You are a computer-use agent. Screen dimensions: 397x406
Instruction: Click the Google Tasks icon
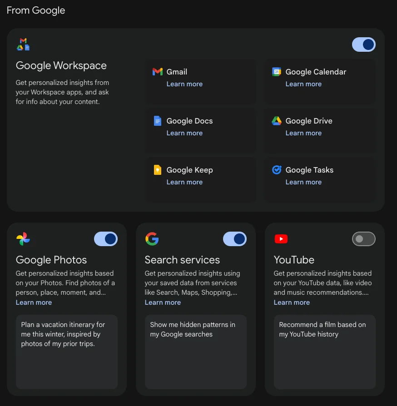(277, 170)
